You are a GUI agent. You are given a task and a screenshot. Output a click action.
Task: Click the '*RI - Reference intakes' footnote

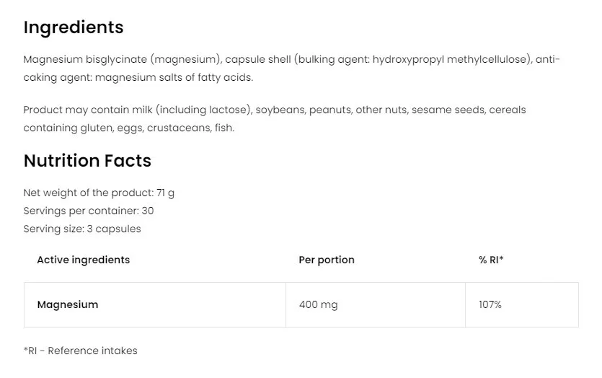click(80, 351)
